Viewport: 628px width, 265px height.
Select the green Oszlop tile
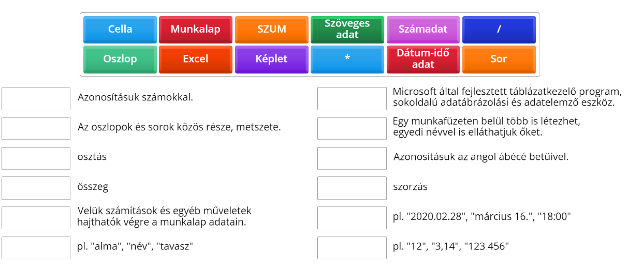pos(120,60)
